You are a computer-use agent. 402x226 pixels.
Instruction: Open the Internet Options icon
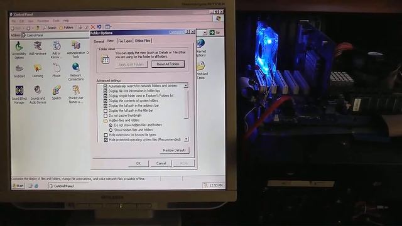pyautogui.click(x=201, y=48)
